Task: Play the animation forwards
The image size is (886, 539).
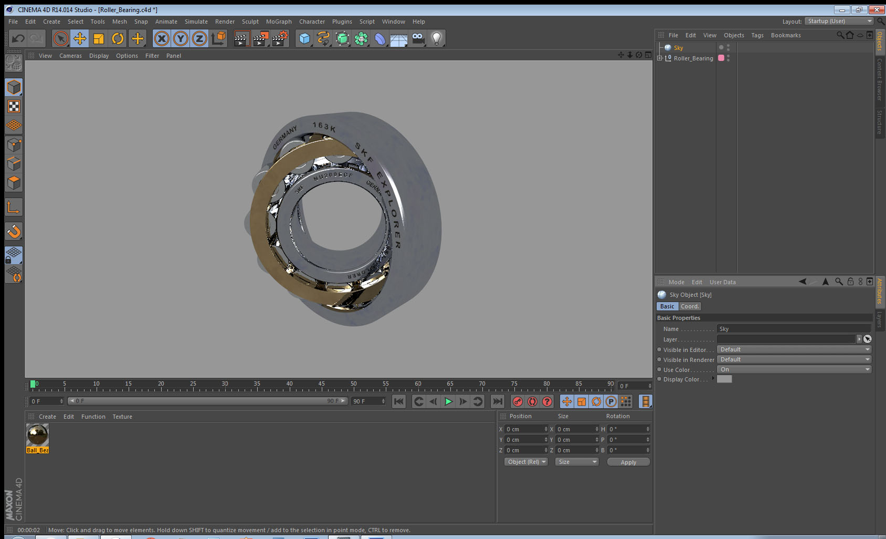Action: (448, 401)
